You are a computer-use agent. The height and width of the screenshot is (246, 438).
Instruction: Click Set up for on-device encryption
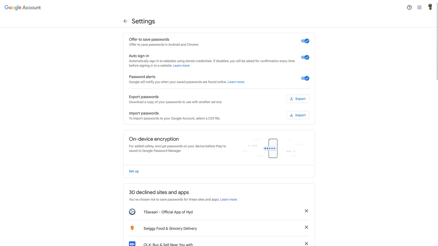134,171
